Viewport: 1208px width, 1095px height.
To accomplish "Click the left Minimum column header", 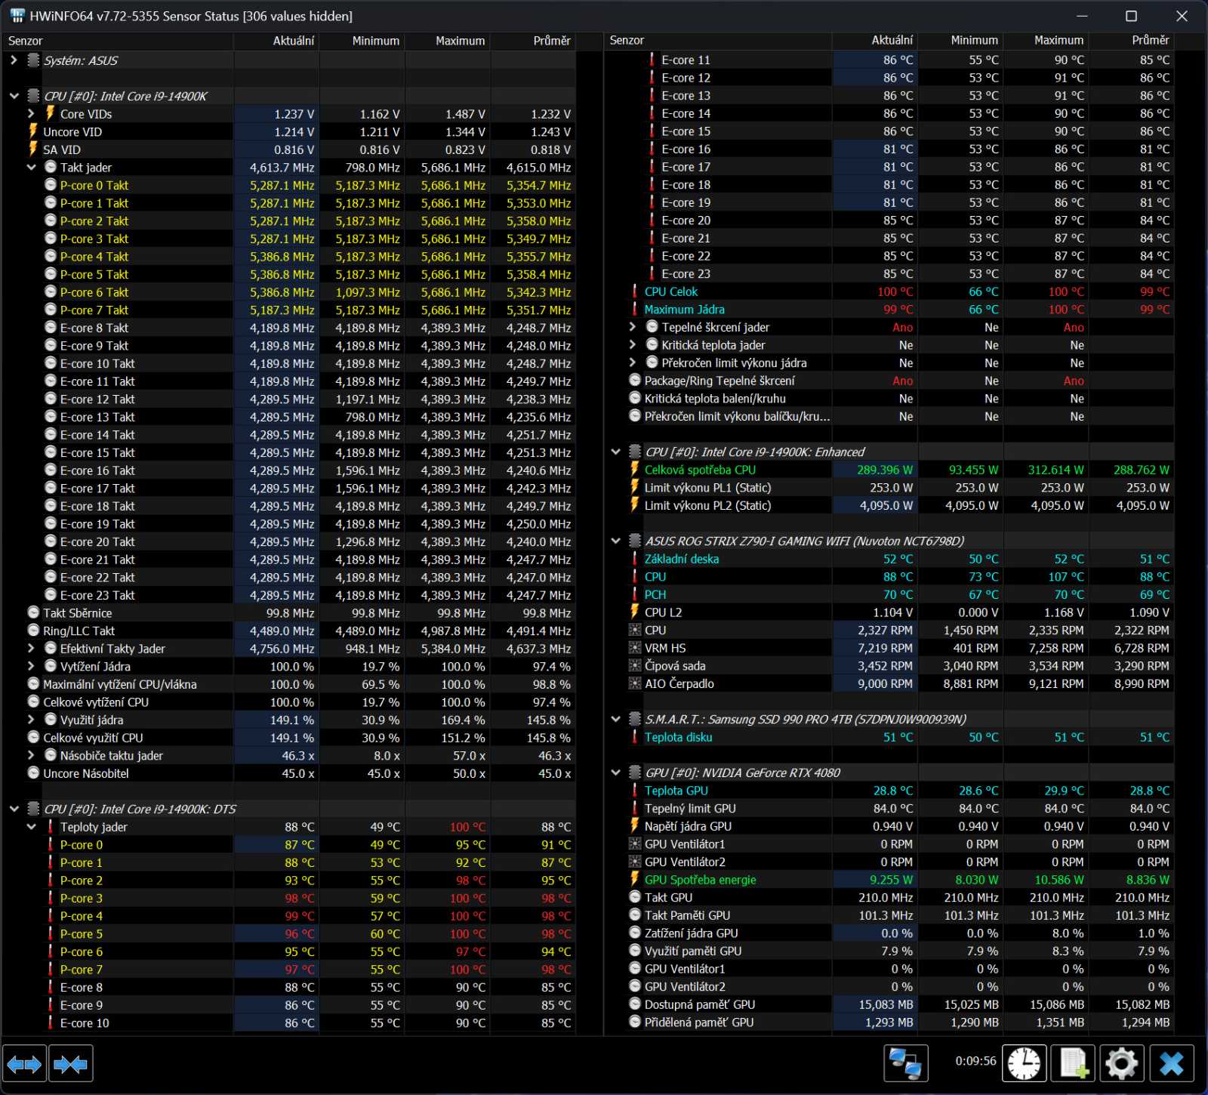I will [362, 41].
